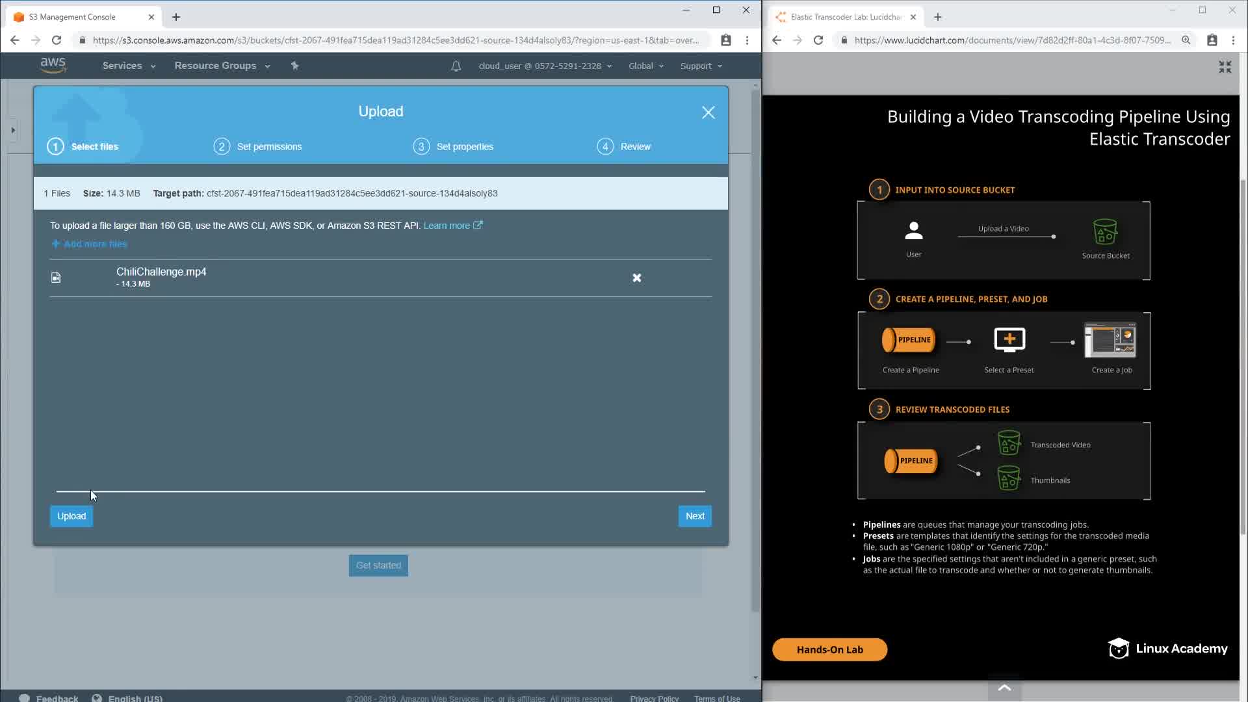Click the S3 console vertical scrollbar
This screenshot has height=702, width=1248.
[755, 351]
